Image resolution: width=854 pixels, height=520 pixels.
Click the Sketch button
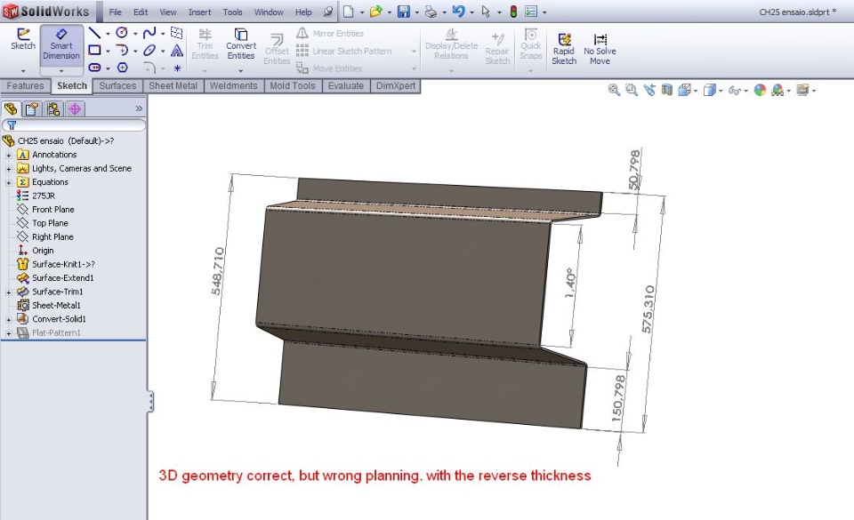click(23, 40)
